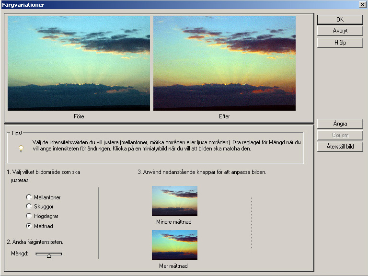Click the Mindre mättnad thumbnail

coord(174,201)
